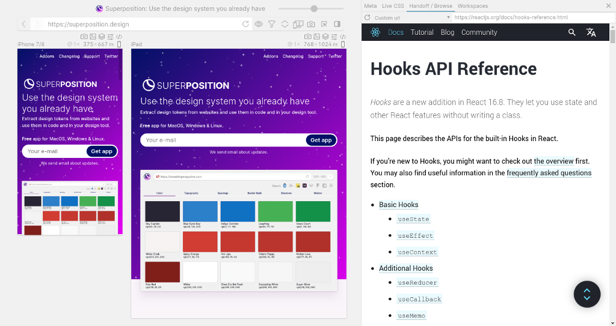This screenshot has width=616, height=326.
Task: Capture screenshot of the iPhone 7/8 pane
Action: [84, 37]
